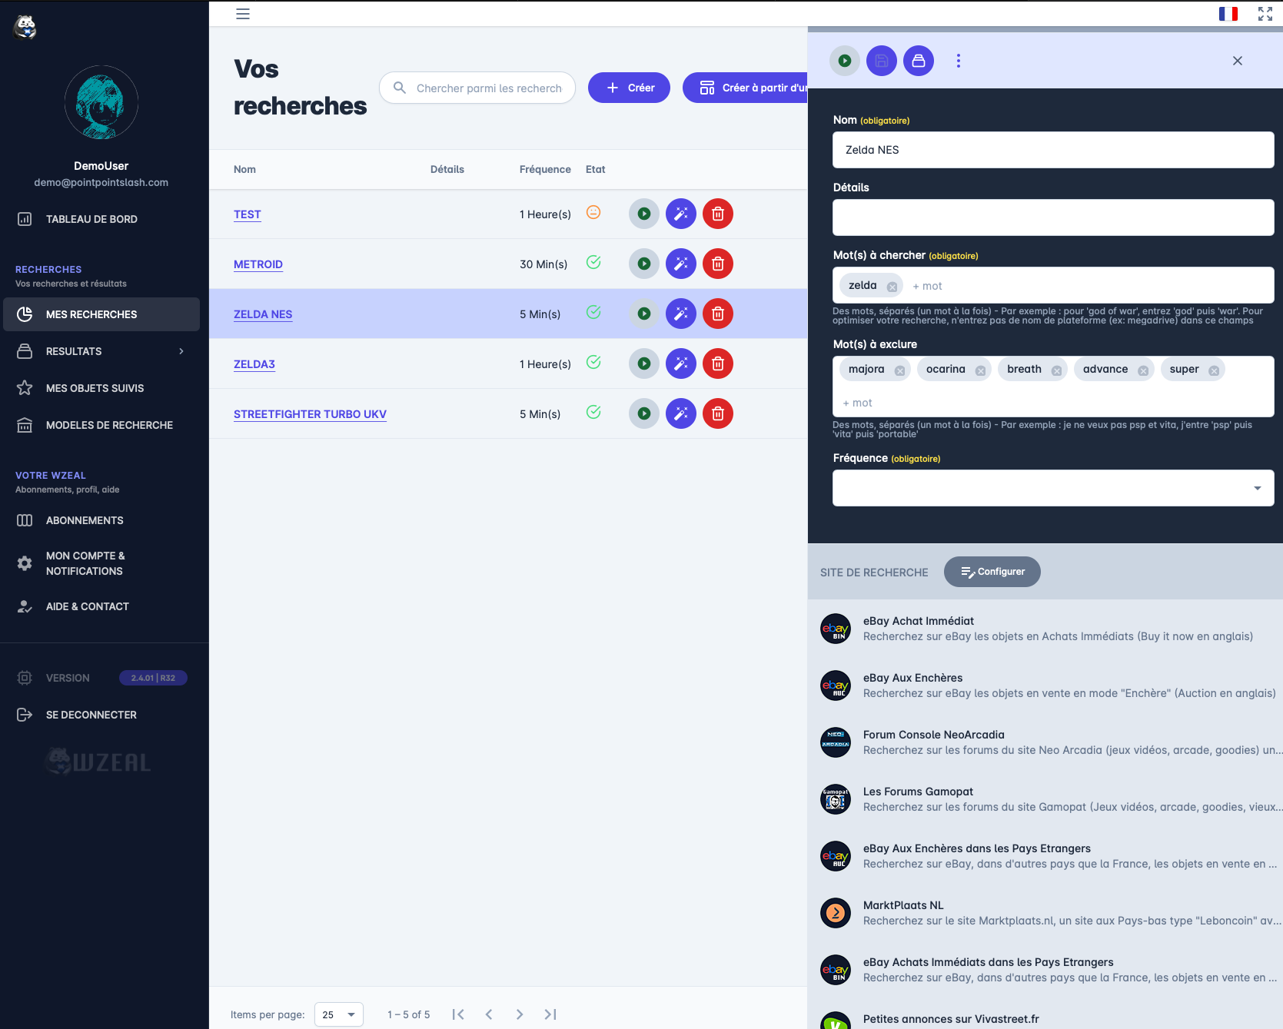Open MES OBJETS SUIVIS
The height and width of the screenshot is (1029, 1283).
pyautogui.click(x=101, y=388)
